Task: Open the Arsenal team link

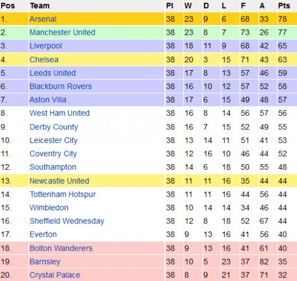Action: tap(43, 19)
